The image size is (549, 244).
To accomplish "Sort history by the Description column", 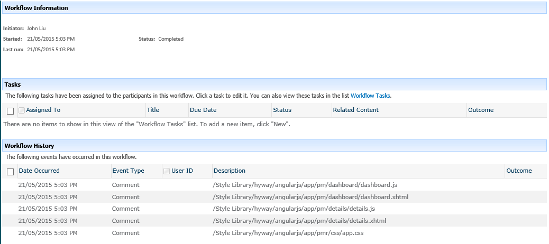I will [x=229, y=171].
